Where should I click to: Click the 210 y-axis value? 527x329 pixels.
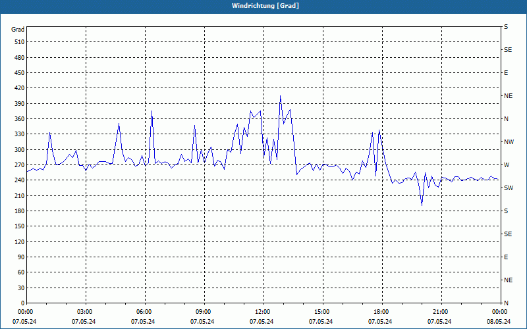coord(20,195)
